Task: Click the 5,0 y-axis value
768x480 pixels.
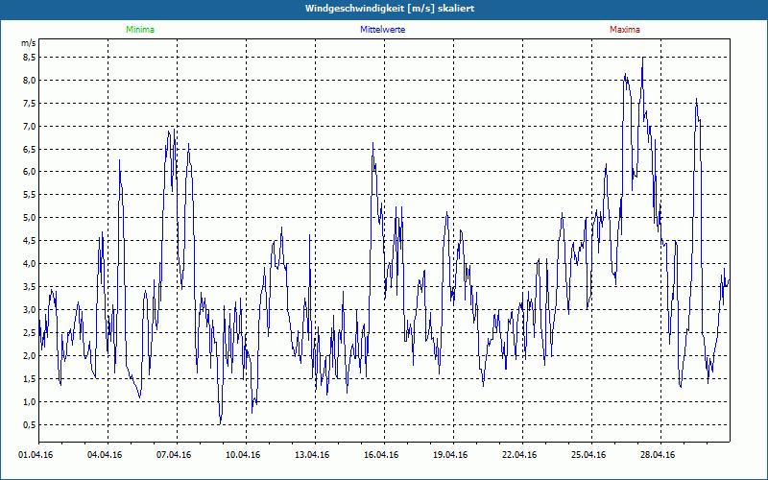Action: (x=30, y=218)
